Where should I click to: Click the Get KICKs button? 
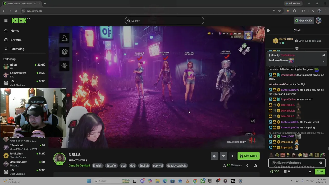pyautogui.click(x=304, y=21)
